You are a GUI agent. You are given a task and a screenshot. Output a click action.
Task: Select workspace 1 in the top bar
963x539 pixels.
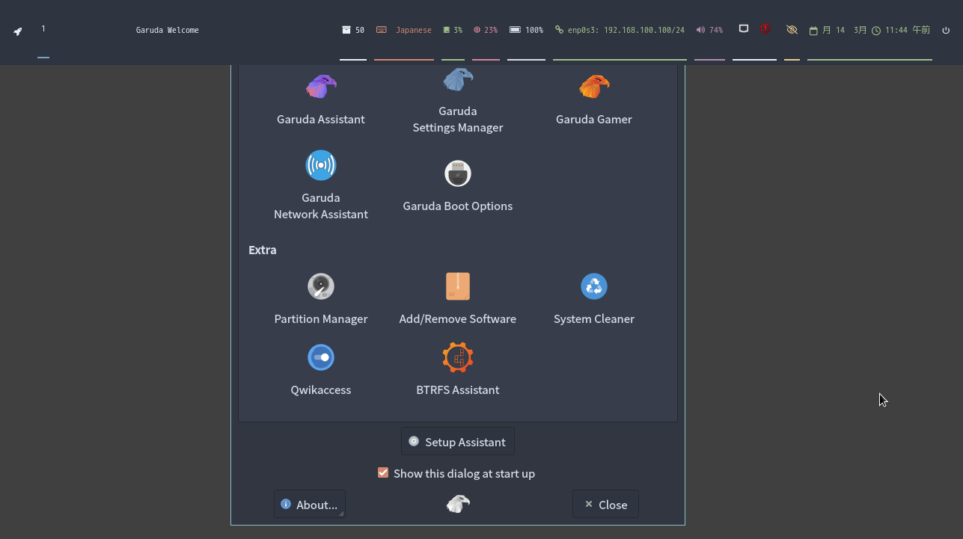(43, 28)
